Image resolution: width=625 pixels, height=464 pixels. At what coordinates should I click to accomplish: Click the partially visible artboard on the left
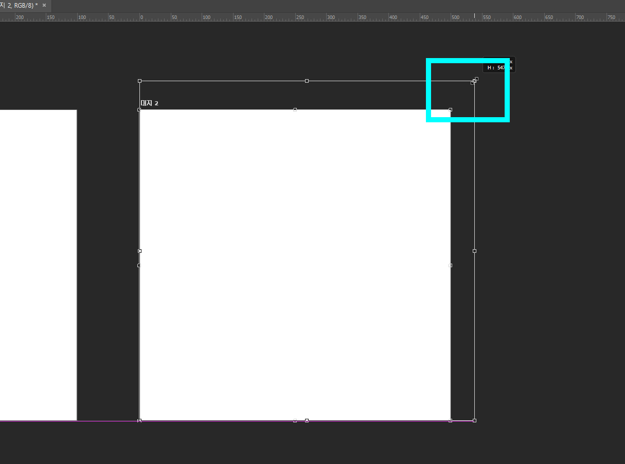point(38,265)
